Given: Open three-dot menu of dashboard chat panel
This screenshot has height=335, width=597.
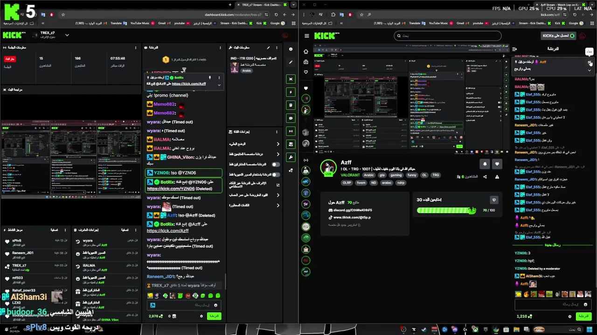Looking at the screenshot, I should [x=220, y=47].
